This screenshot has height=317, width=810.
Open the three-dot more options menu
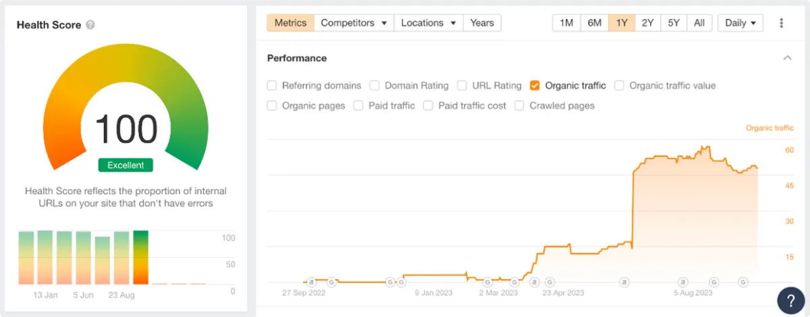pyautogui.click(x=782, y=23)
